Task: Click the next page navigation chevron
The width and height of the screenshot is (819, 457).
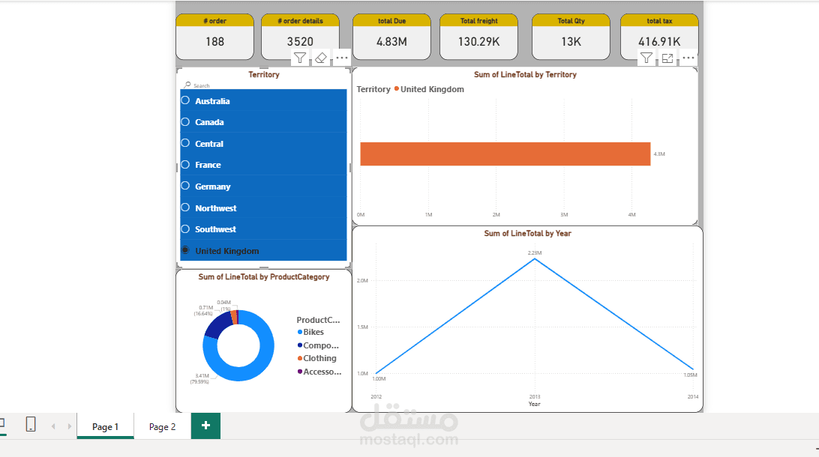Action: point(69,425)
